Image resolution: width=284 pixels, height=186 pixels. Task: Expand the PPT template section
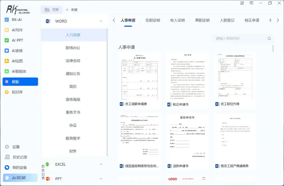(101, 179)
